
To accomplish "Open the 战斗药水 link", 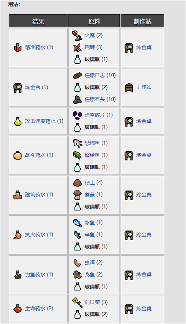I will pyautogui.click(x=35, y=155).
